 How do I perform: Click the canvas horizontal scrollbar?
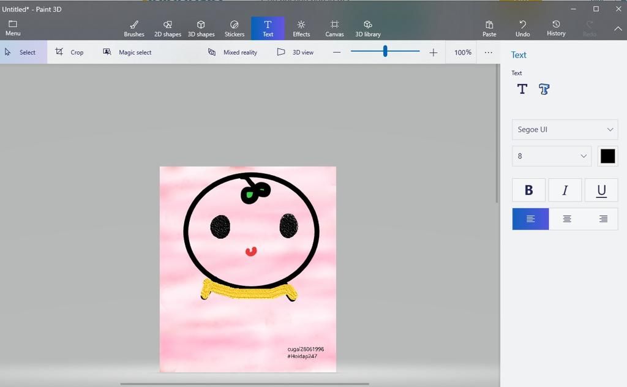click(245, 384)
